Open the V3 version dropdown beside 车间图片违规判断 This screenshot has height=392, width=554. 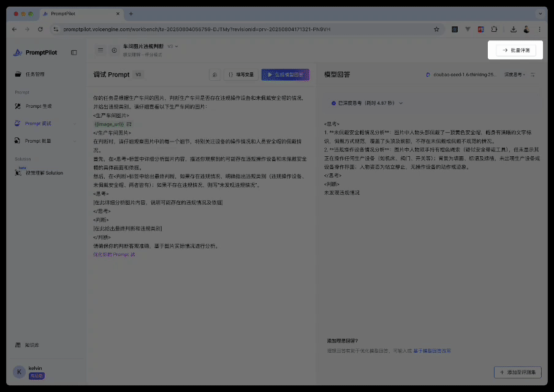tap(173, 47)
